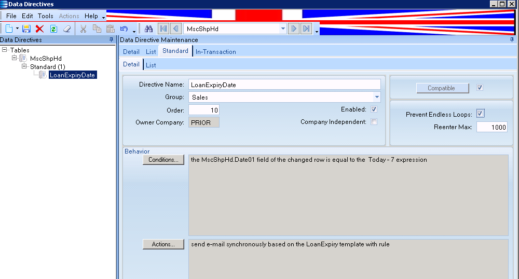This screenshot has width=519, height=279.
Task: Open overflow arrow after last-record button
Action: (x=317, y=31)
